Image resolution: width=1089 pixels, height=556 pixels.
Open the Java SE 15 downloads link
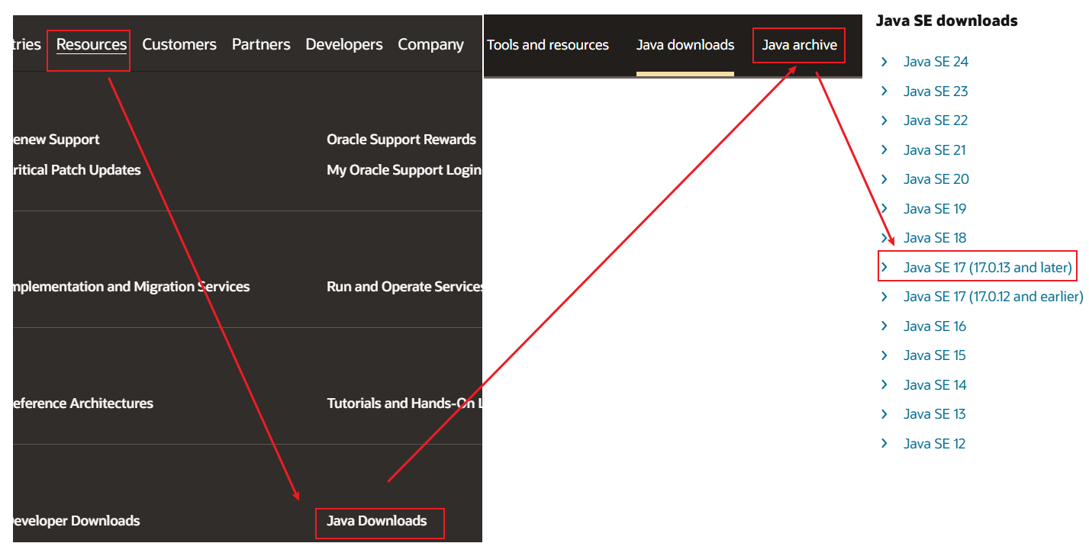coord(935,355)
